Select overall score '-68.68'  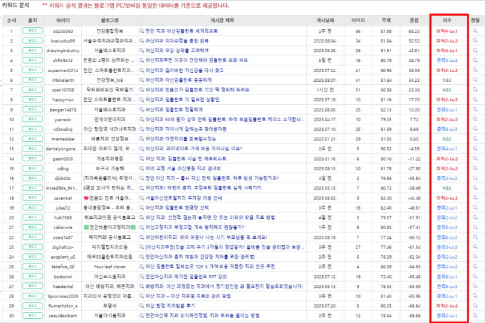pos(414,316)
